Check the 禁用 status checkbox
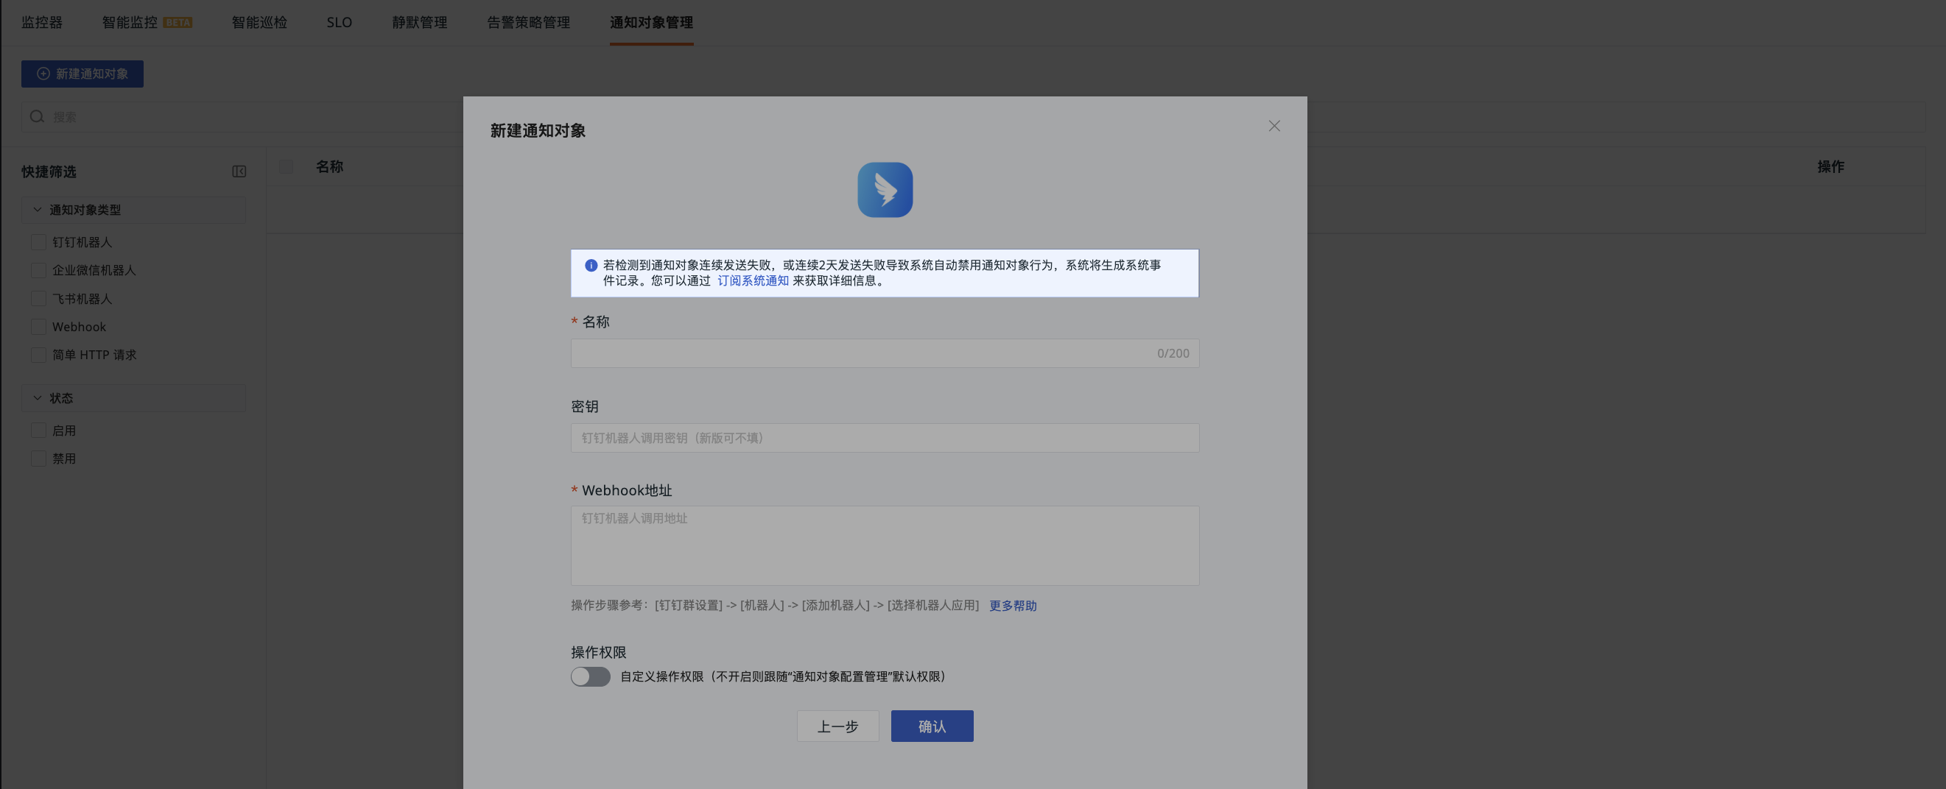 38,459
